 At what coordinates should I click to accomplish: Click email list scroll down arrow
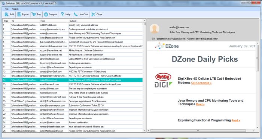point(144,131)
